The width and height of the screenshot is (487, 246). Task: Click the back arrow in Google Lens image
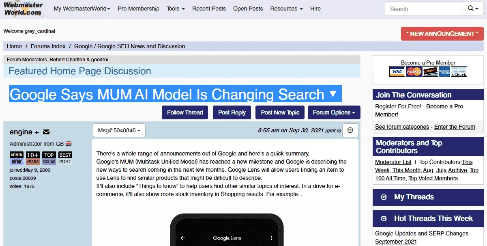click(182, 238)
